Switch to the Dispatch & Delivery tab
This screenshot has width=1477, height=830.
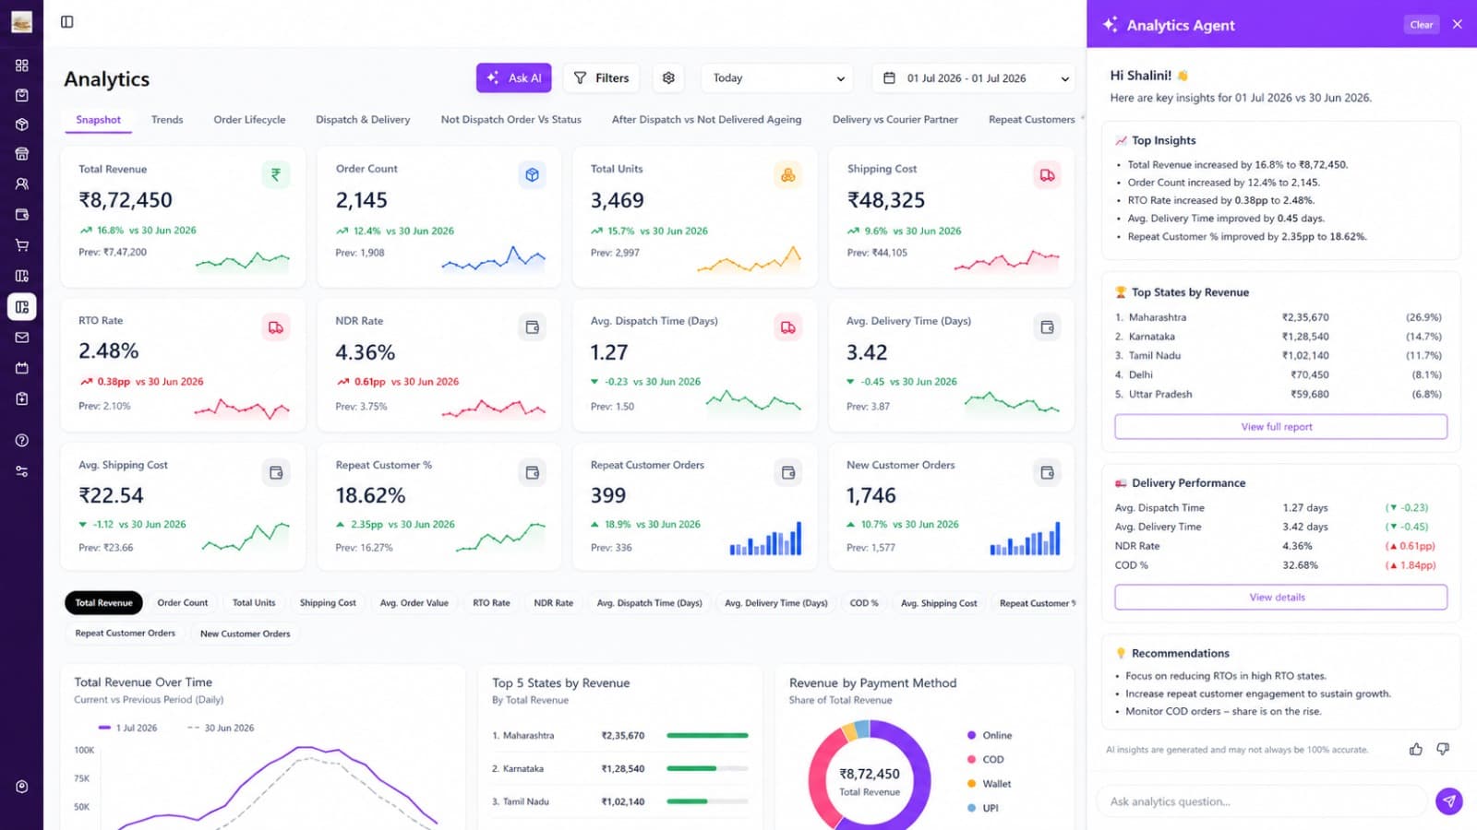tap(363, 120)
